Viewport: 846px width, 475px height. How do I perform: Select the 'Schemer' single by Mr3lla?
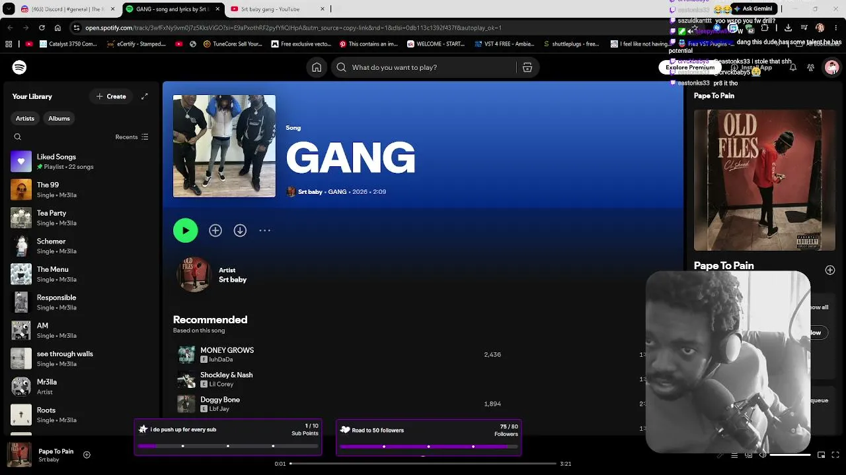[x=83, y=246]
